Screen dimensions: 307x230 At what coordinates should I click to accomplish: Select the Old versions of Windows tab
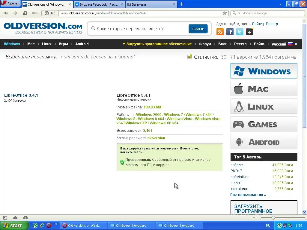click(47, 4)
